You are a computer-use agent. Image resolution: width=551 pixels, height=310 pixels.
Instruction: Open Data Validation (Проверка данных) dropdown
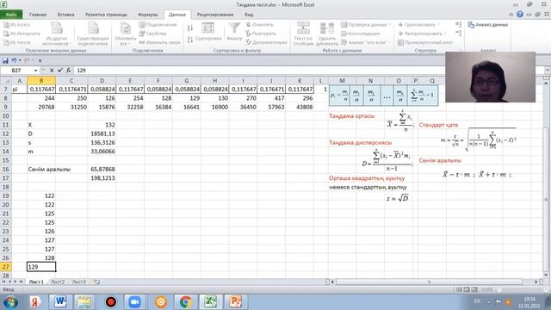[366, 25]
